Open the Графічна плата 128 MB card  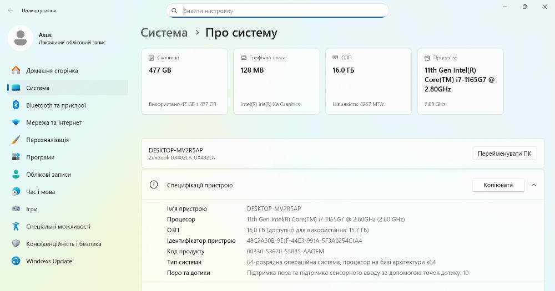click(x=276, y=81)
